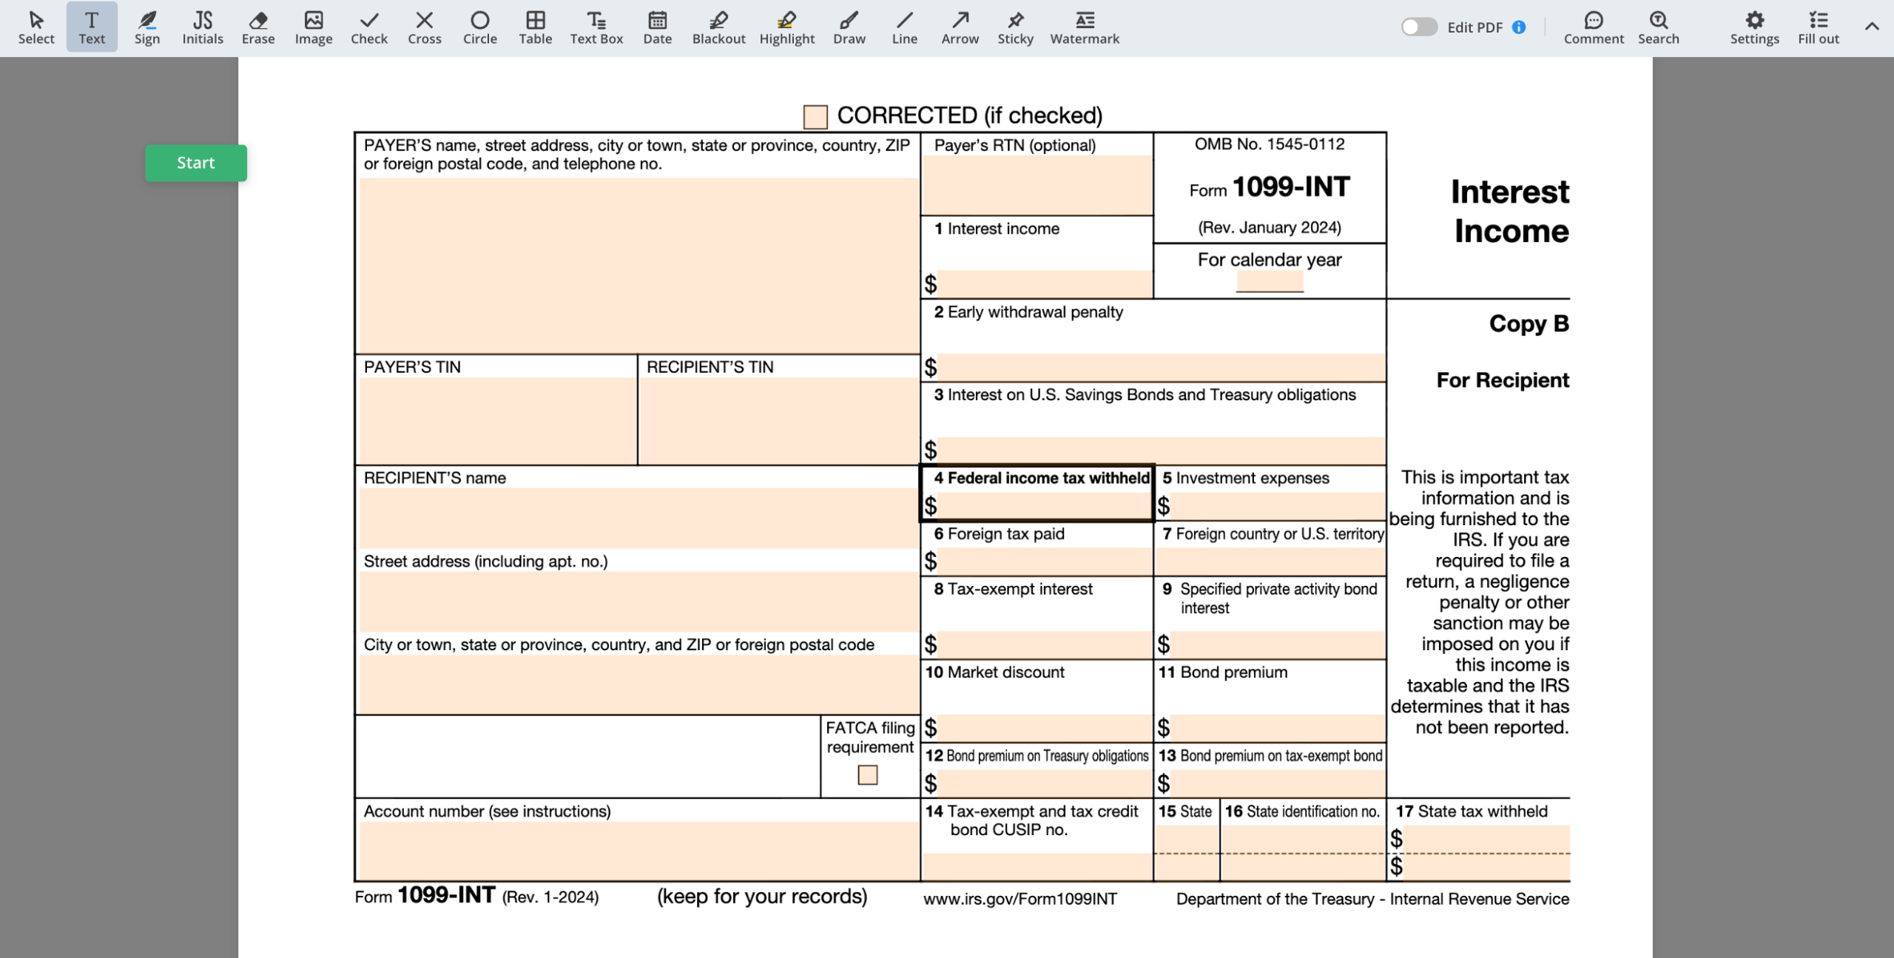
Task: Add a Sticky note
Action: click(1015, 27)
